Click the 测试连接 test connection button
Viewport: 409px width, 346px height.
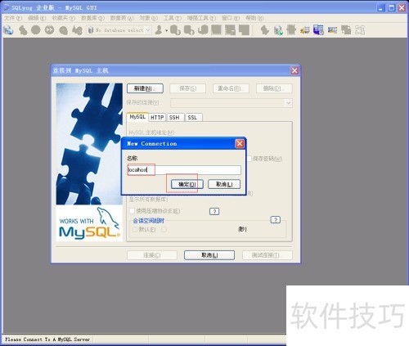[267, 255]
